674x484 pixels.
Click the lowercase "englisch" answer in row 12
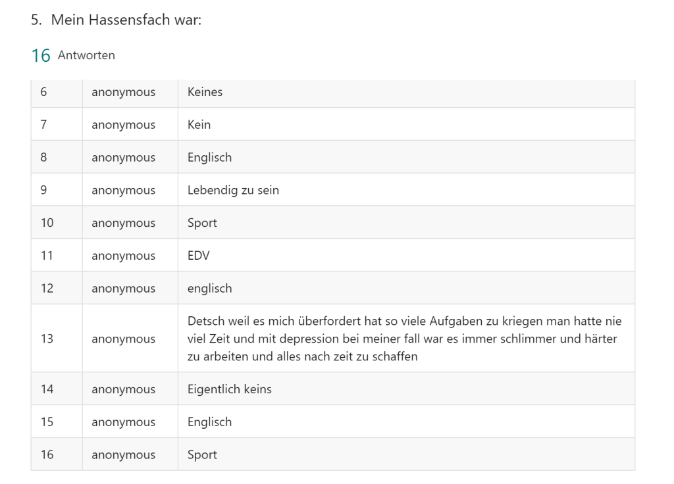point(210,289)
